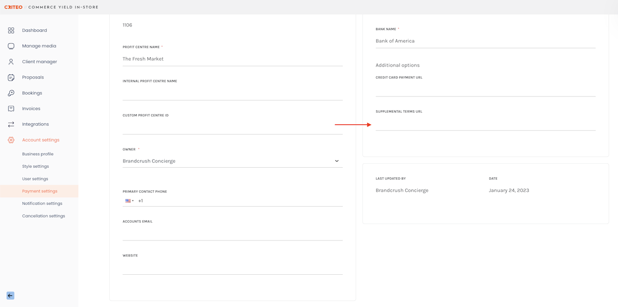Click the Custom Profit Centre ID field
This screenshot has width=618, height=307.
click(x=232, y=128)
